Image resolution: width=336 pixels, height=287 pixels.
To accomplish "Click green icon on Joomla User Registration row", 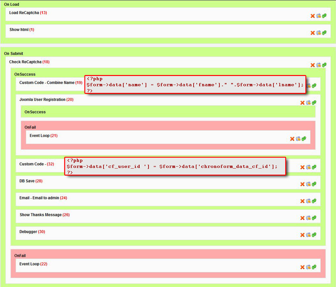I will [x=314, y=103].
